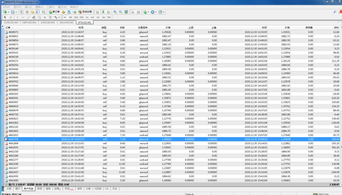Select order row 4662035
The image size is (342, 195).
click(13, 147)
